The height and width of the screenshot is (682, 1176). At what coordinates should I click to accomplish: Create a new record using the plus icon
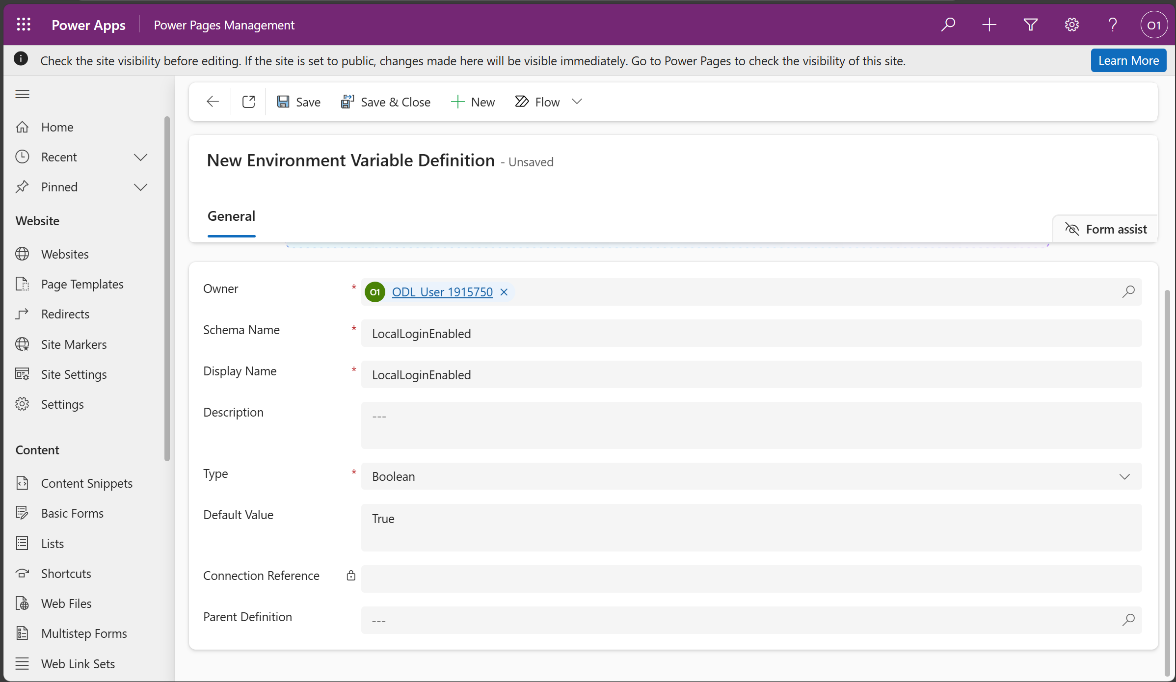click(x=989, y=24)
